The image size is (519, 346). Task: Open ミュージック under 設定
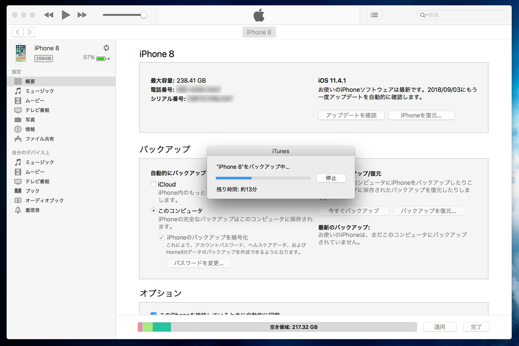tap(61, 91)
